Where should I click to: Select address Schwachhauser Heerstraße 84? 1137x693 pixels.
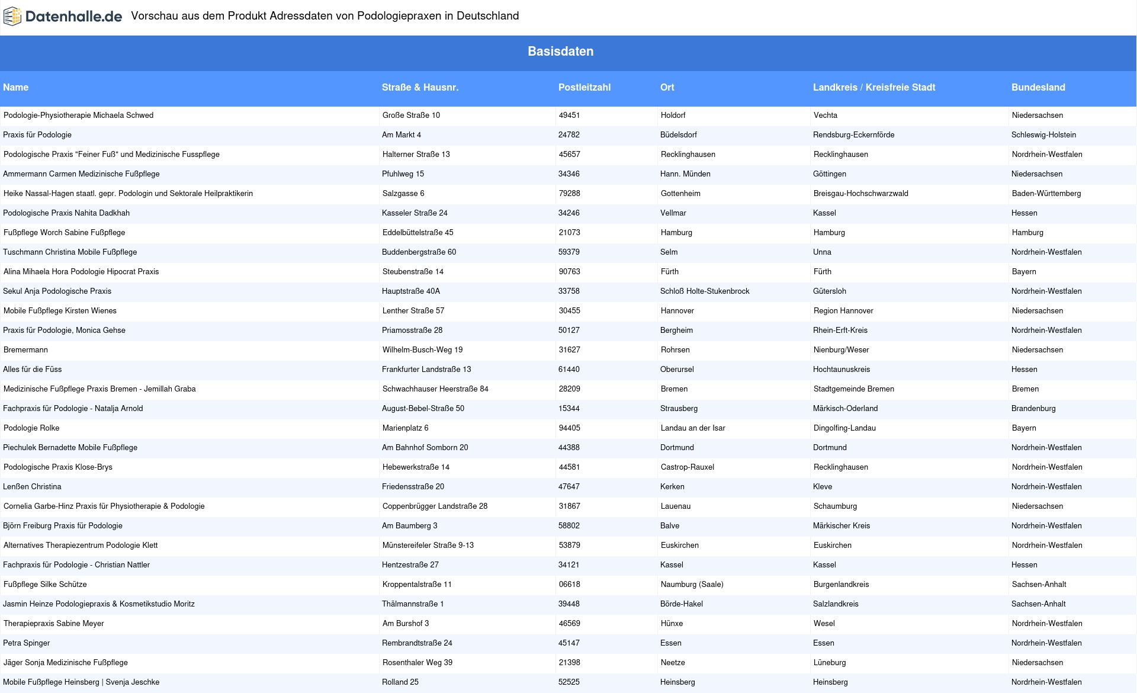pos(435,389)
